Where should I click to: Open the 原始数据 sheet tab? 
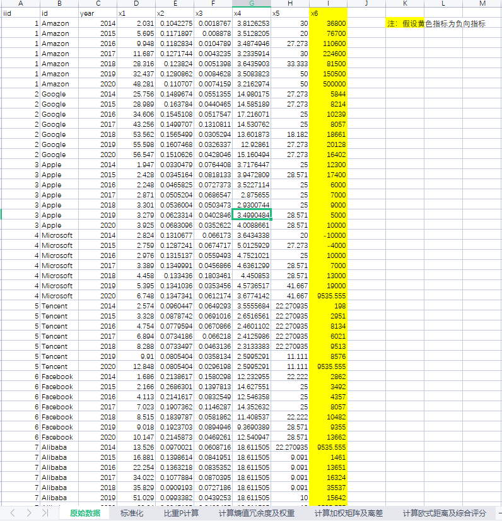[85, 513]
